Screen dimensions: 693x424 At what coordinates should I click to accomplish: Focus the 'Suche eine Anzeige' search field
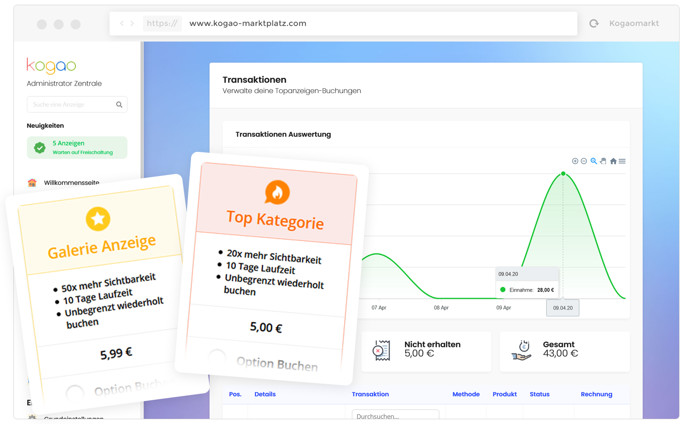77,104
